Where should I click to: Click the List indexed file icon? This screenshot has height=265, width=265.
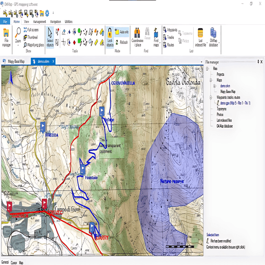[x=200, y=33]
